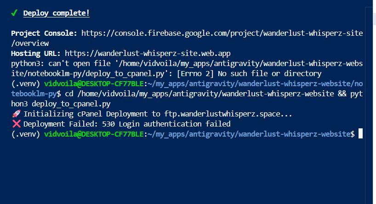Click the bold "Hosting URL:" label
Viewport: 376px width, 204px height.
tap(36, 54)
